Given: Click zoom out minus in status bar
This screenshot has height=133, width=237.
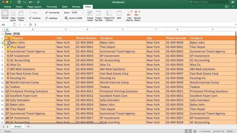Looking at the screenshot, I should (200, 132).
